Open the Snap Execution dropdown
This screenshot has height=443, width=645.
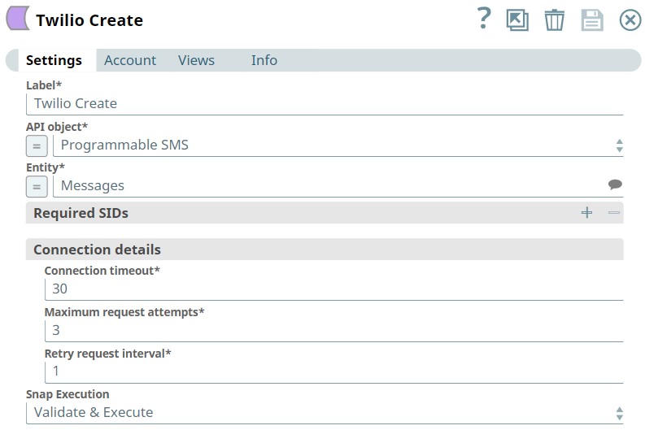click(x=325, y=413)
